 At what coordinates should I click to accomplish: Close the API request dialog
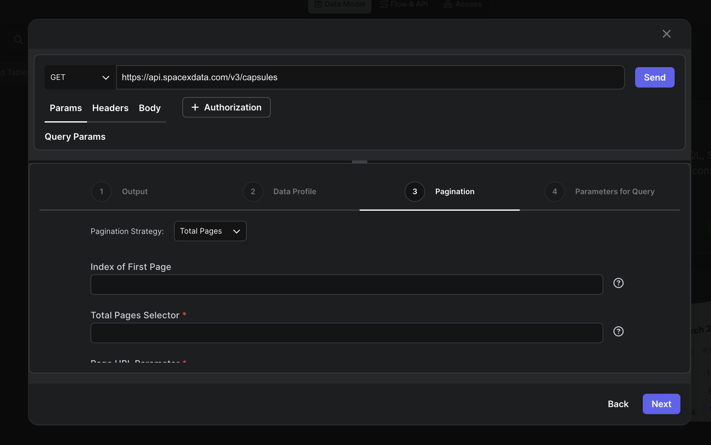pos(666,34)
